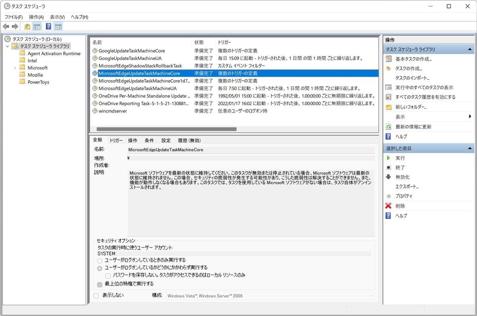This screenshot has height=316, width=477.
Task: Open the 操作(A) menu
Action: (x=36, y=17)
